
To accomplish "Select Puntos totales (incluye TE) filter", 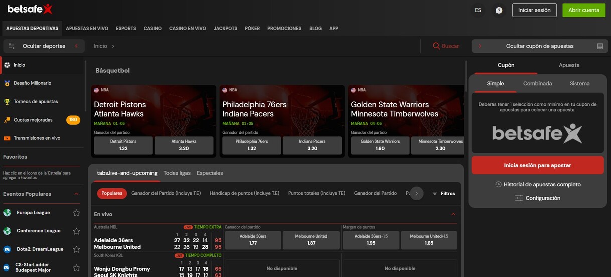I will click(317, 193).
